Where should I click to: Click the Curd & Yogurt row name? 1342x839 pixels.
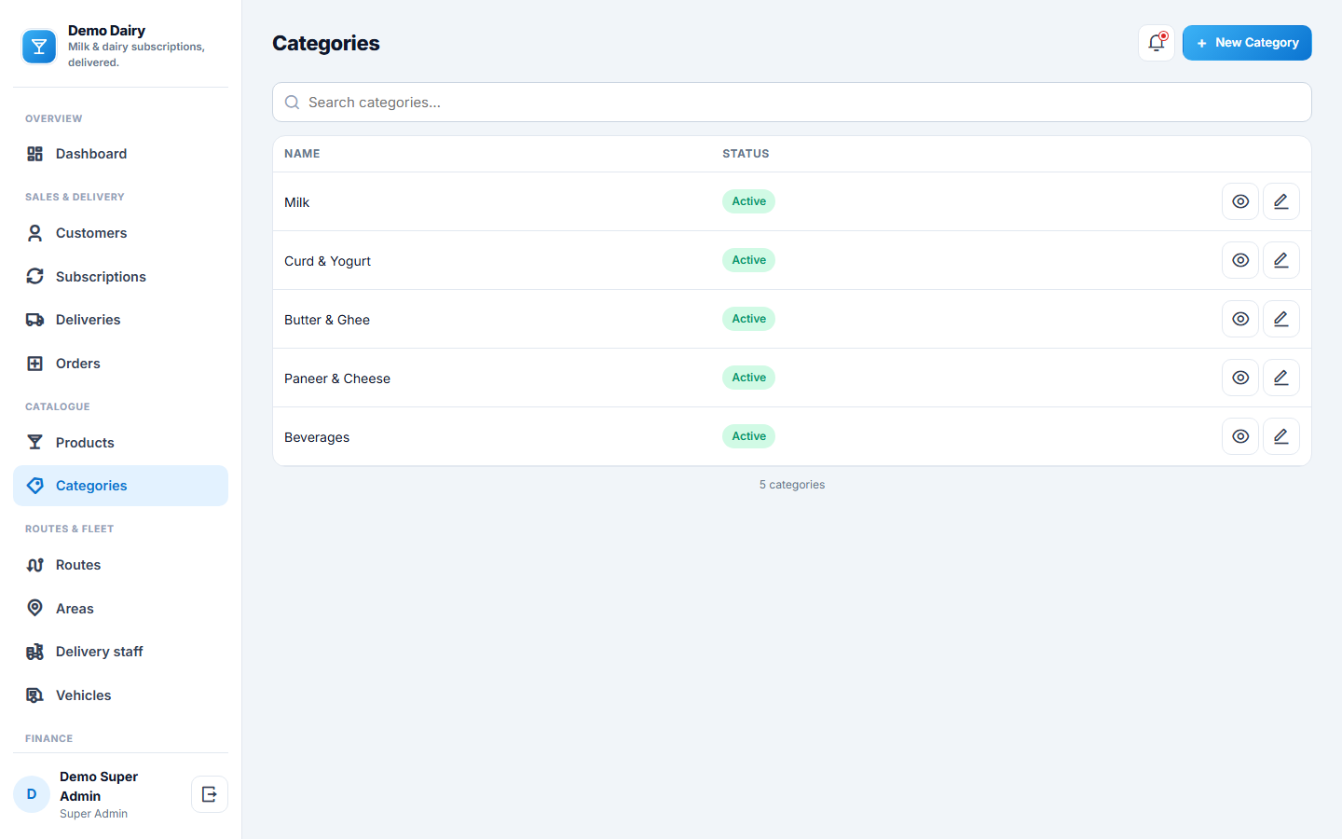(x=327, y=261)
